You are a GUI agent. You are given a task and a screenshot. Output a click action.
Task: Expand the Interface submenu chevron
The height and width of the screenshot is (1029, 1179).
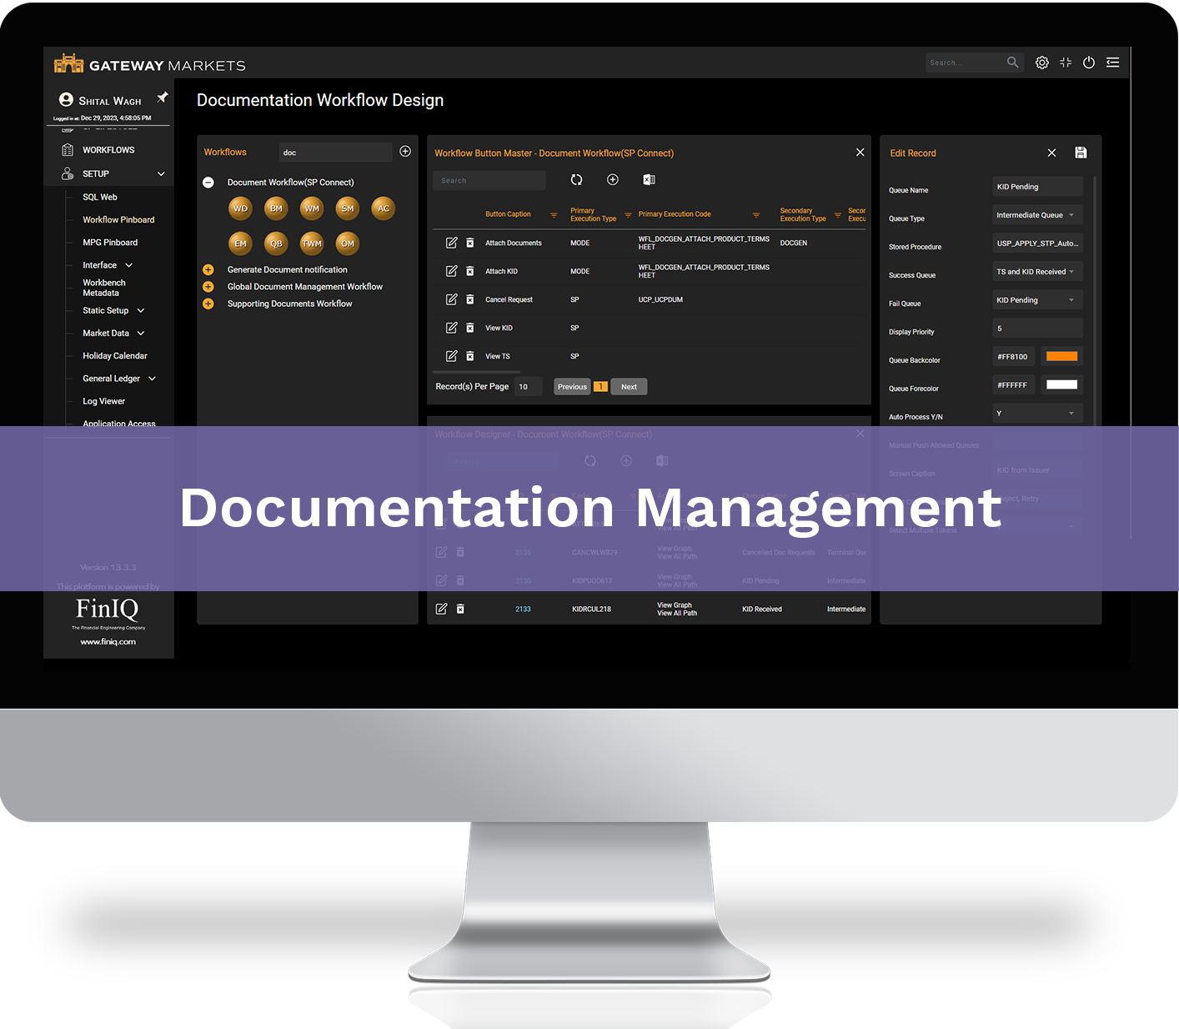(x=128, y=265)
